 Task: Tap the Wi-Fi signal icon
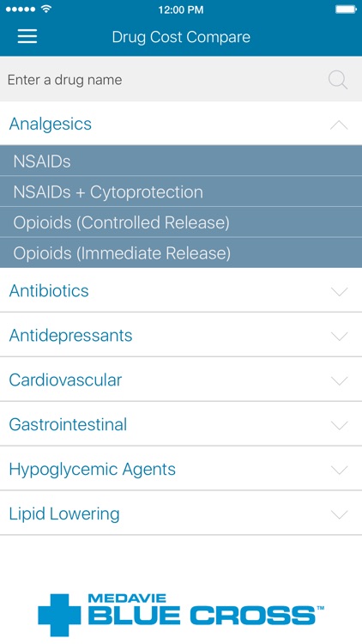46,9
